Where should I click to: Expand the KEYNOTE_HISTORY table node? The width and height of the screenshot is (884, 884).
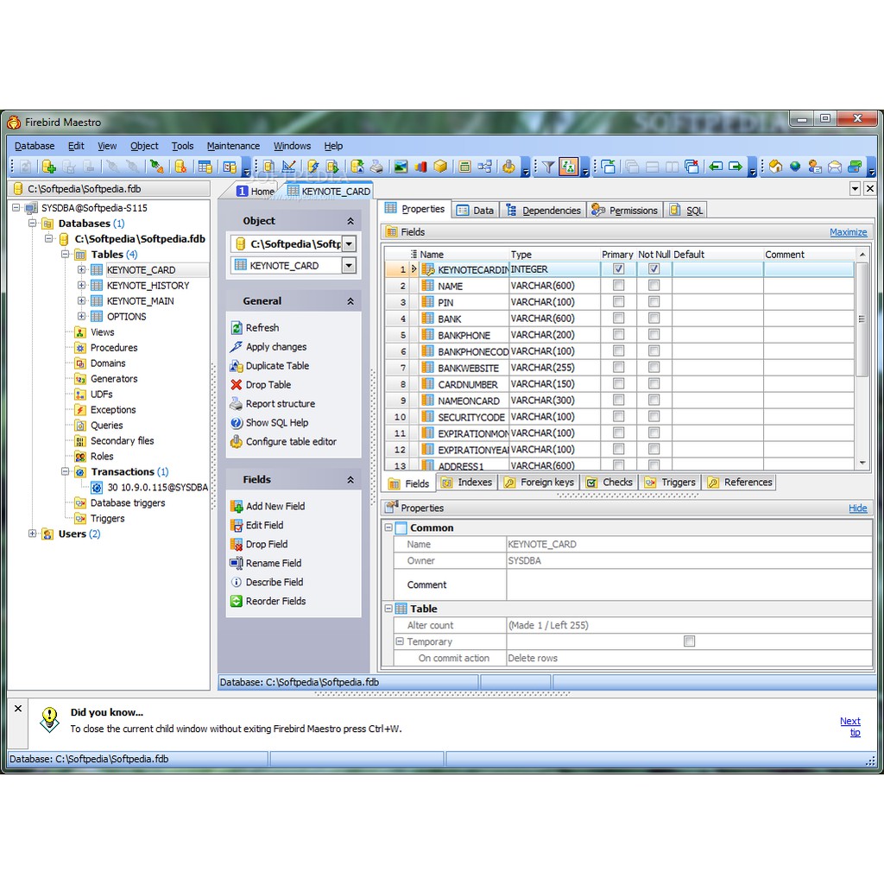(x=81, y=285)
